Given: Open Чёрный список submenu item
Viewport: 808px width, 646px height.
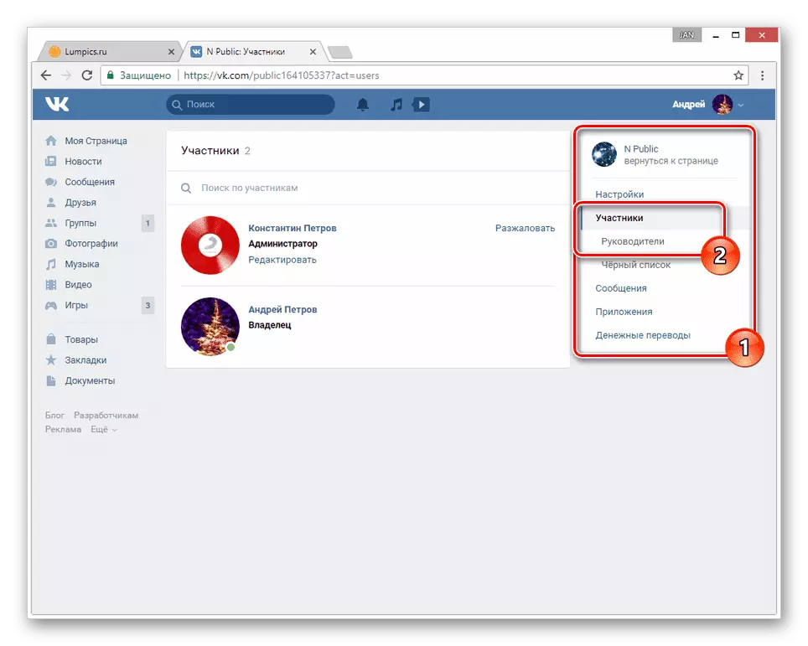Looking at the screenshot, I should pyautogui.click(x=636, y=265).
